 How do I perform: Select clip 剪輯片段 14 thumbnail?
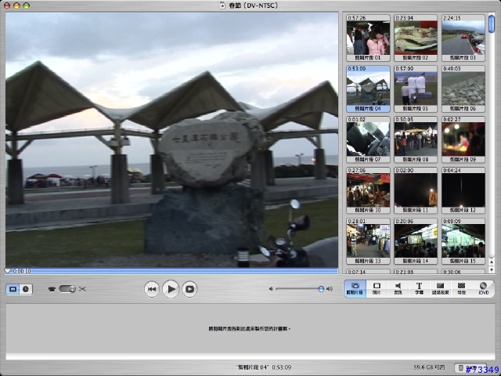[416, 241]
